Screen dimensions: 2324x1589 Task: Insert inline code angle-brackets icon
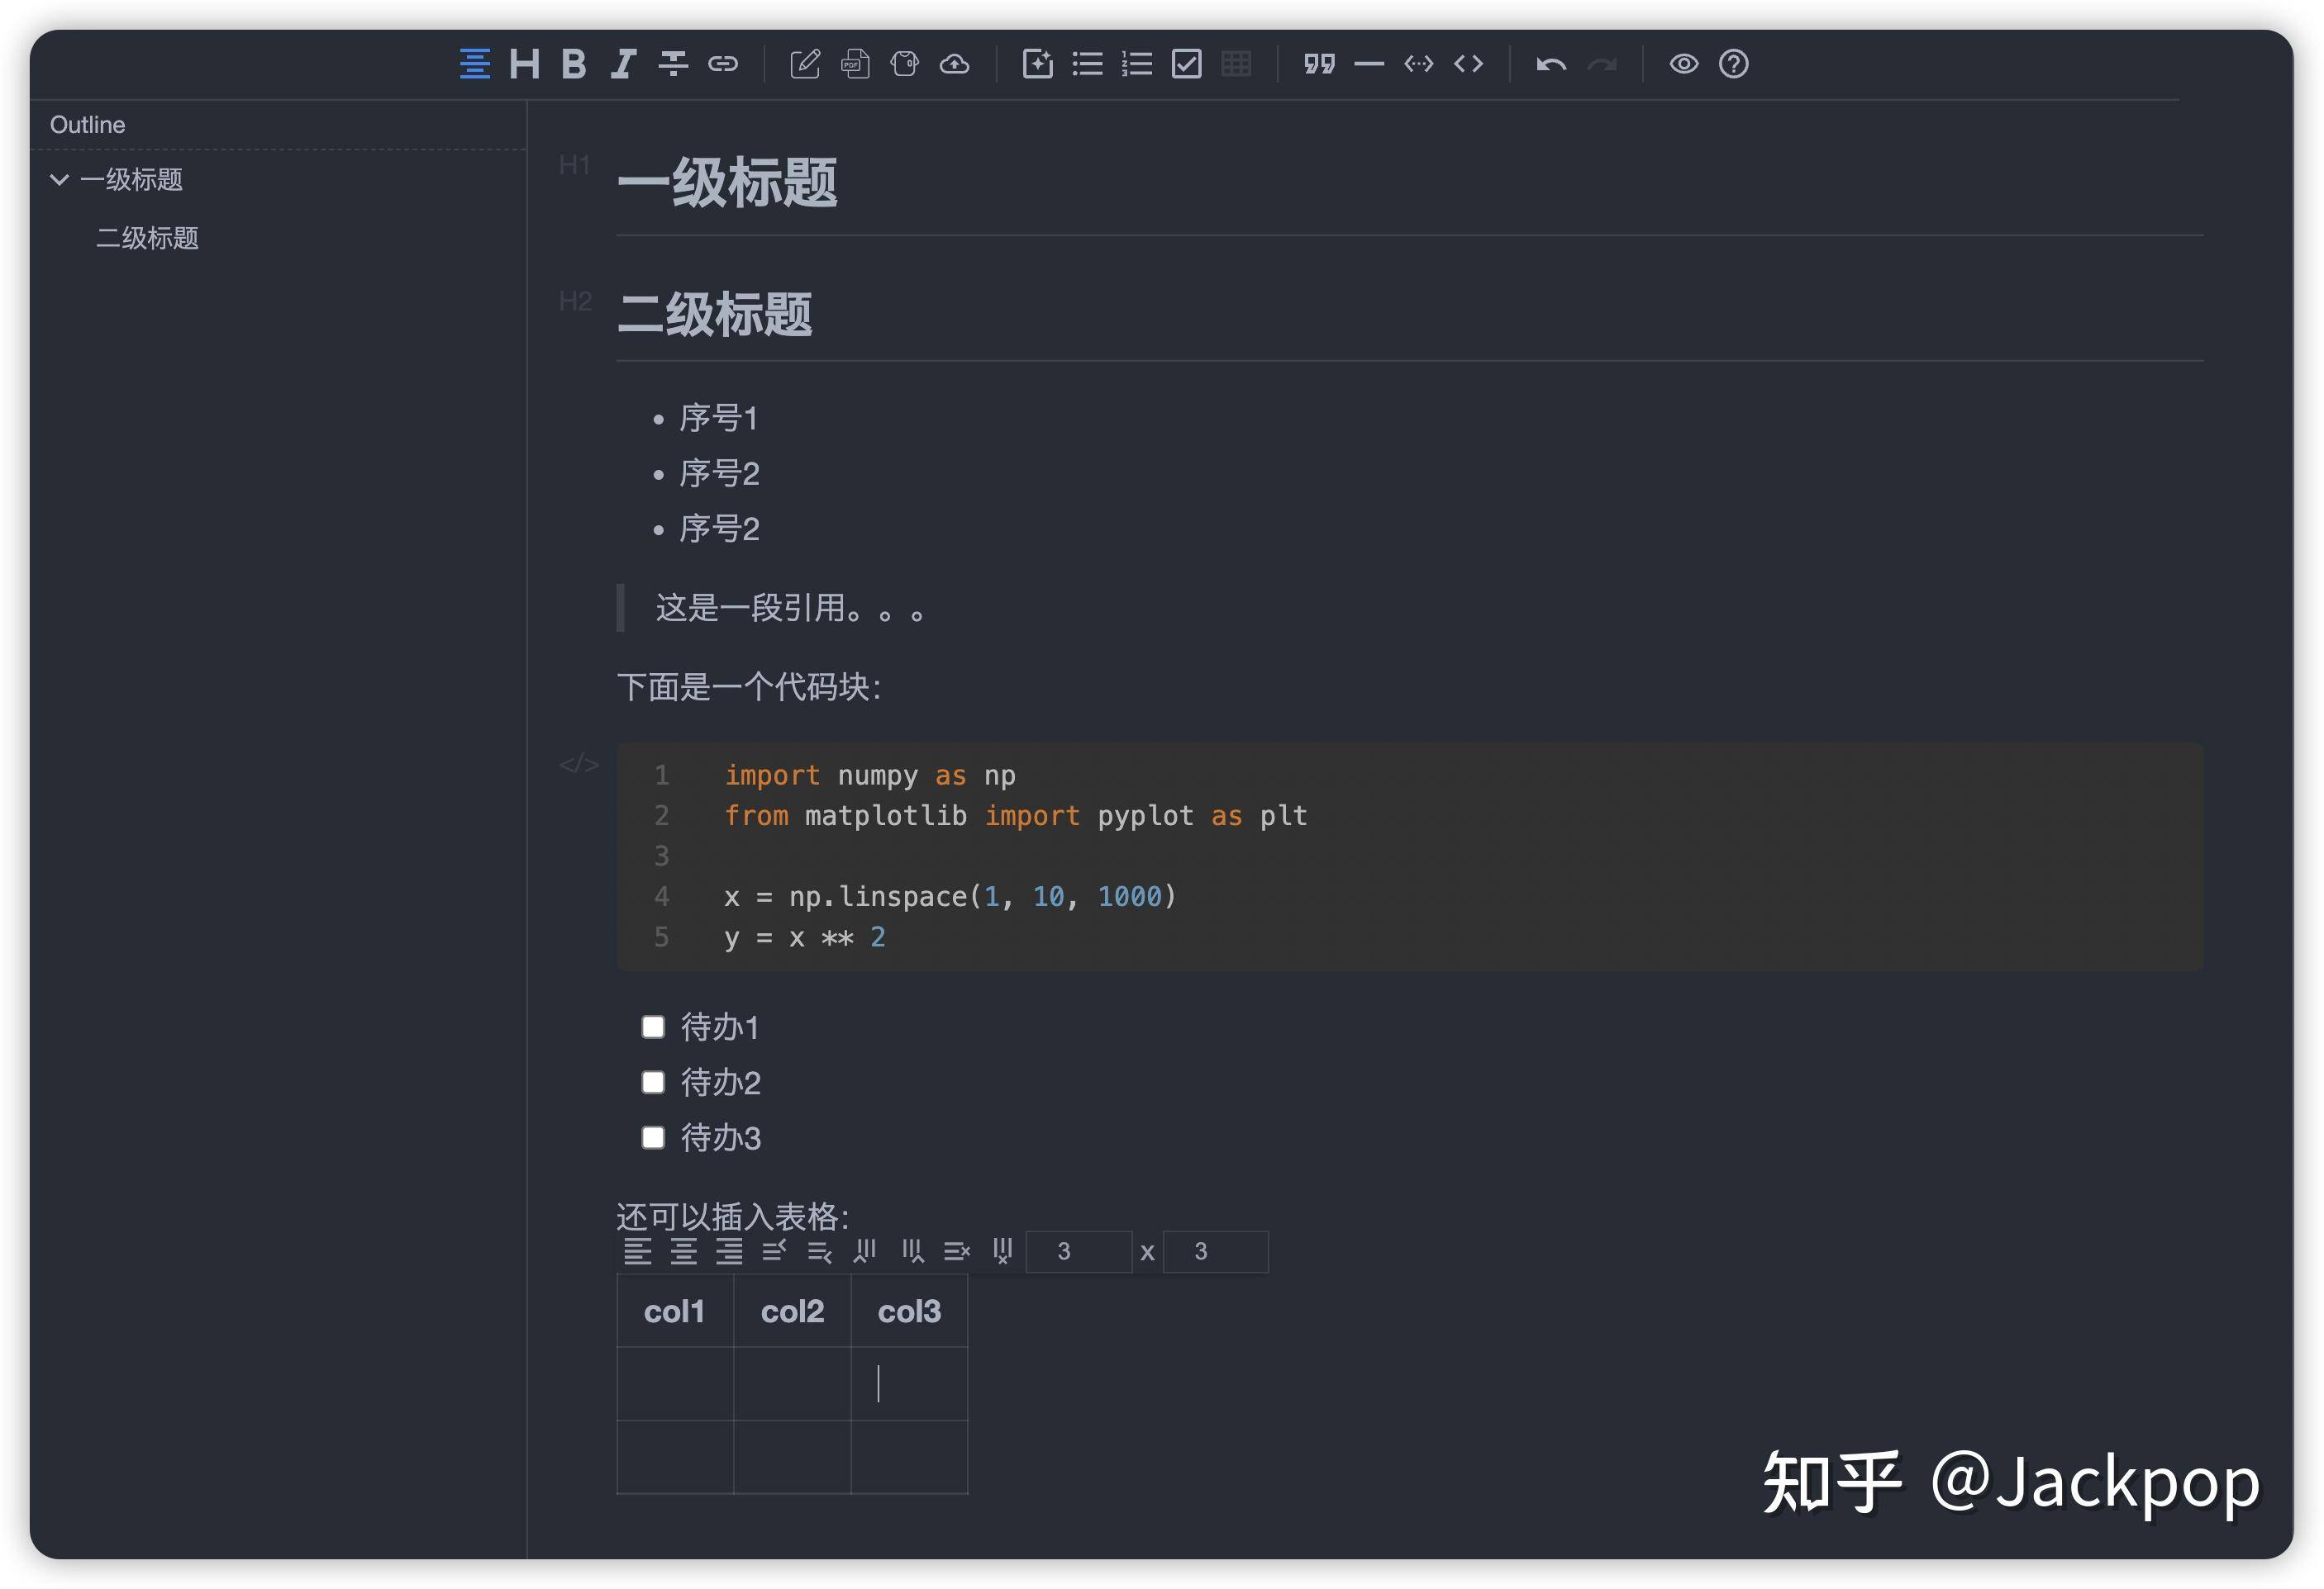pos(1468,64)
